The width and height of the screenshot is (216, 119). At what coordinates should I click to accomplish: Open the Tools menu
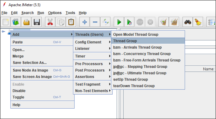(70, 13)
